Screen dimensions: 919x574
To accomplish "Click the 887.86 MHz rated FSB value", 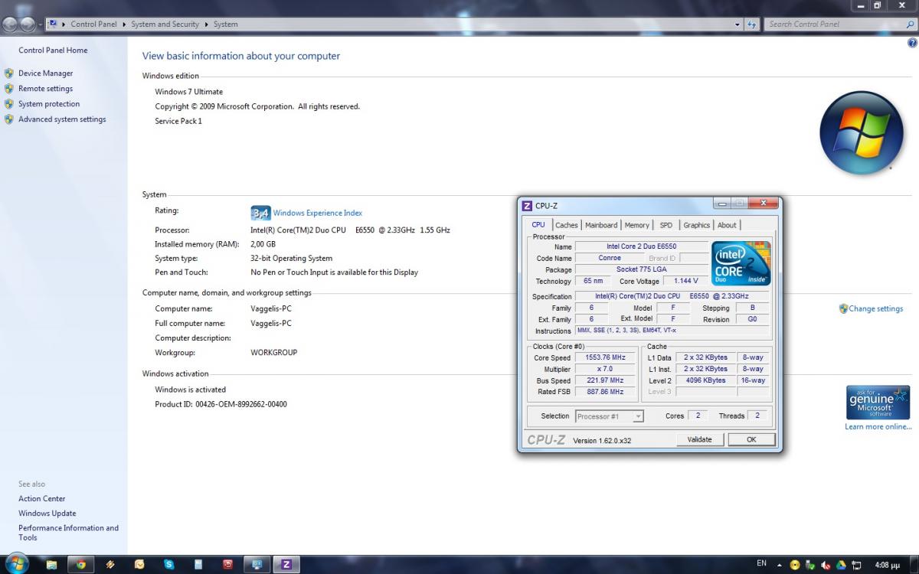I will (606, 392).
